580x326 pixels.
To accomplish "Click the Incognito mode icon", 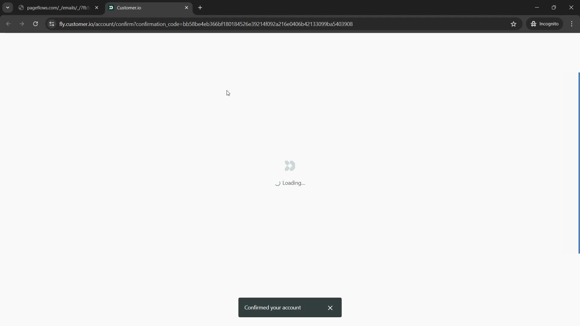I will (534, 24).
